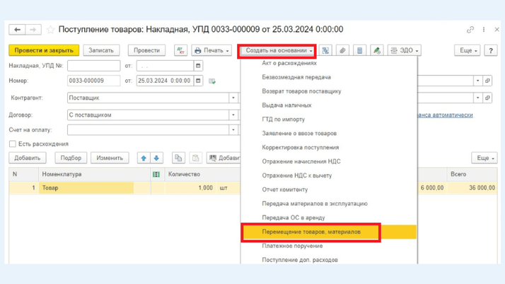This screenshot has width=505, height=284.
Task: Choose Возврат товаров поставщику
Action: [x=329, y=91]
